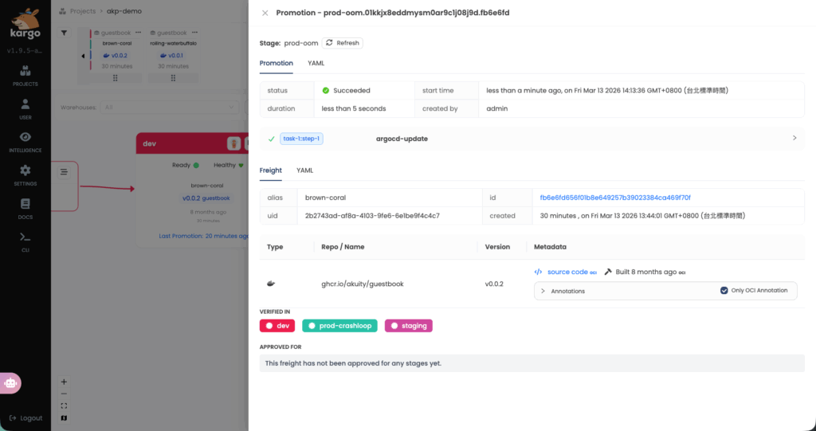Click the task-1::step-1 tag
Screen dimensions: 816x431
301,139
